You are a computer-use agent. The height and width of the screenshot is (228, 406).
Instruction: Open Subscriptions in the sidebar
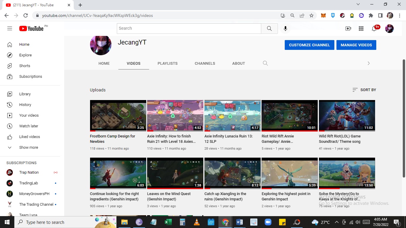(x=30, y=77)
